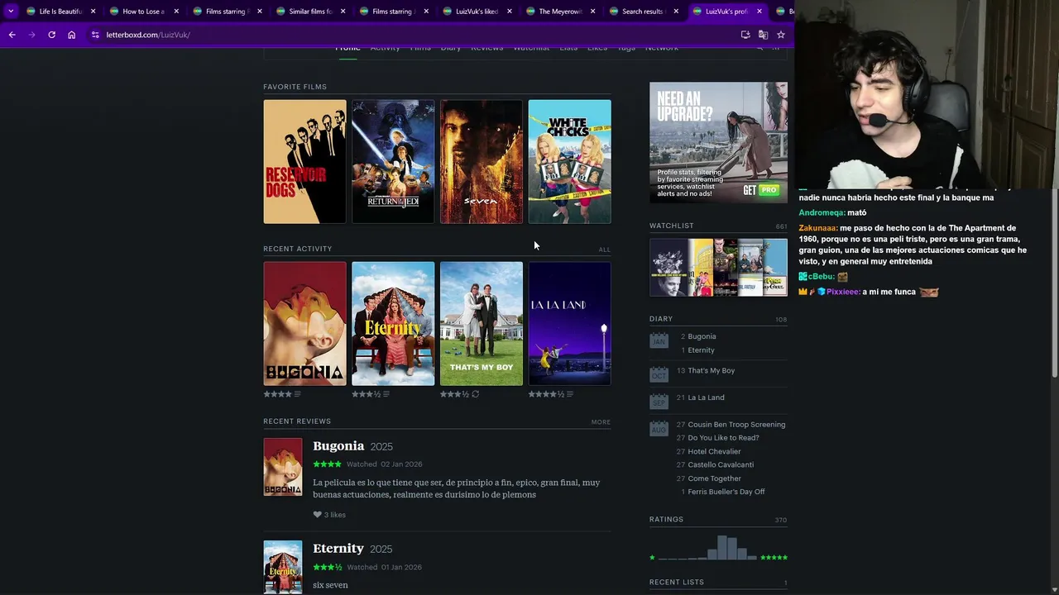Open La La Land diary entry
This screenshot has width=1059, height=595.
pyautogui.click(x=706, y=397)
